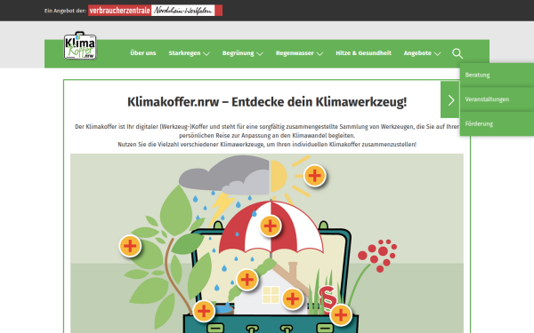The width and height of the screenshot is (534, 333).
Task: Open Hitze & Gesundheit menu item
Action: coord(363,53)
